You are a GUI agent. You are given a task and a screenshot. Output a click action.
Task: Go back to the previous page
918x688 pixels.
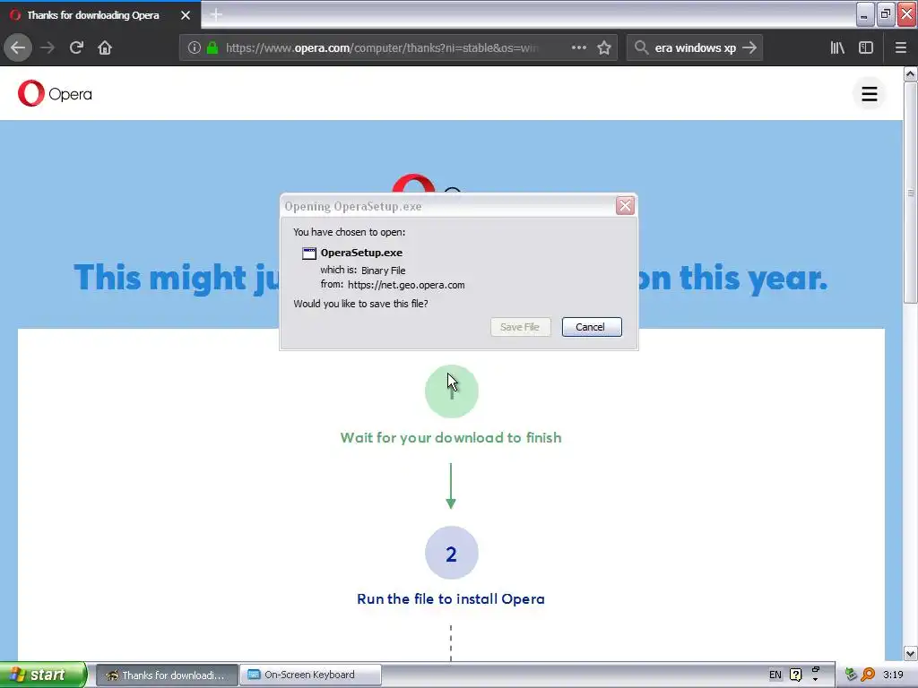pos(18,47)
